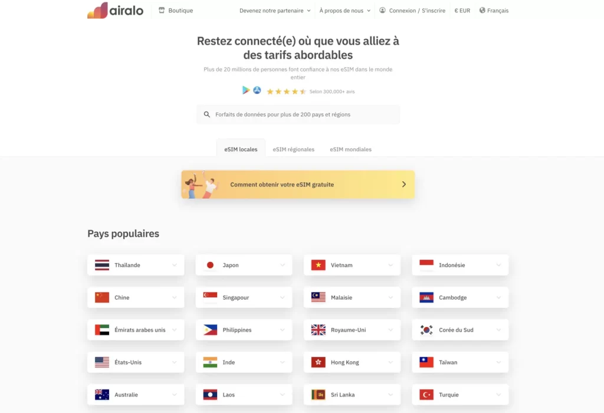Expand the Corée du Sud chevron
Image resolution: width=604 pixels, height=413 pixels.
(x=499, y=330)
